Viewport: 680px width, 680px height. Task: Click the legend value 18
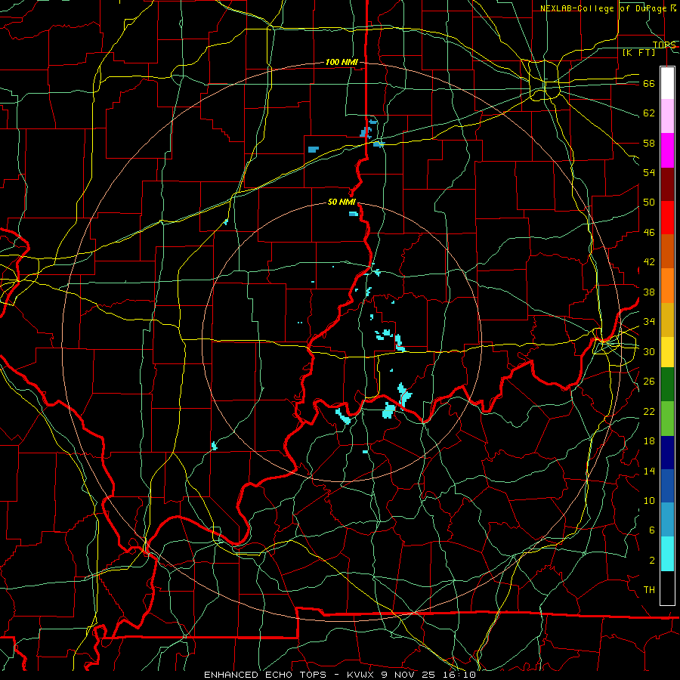649,441
